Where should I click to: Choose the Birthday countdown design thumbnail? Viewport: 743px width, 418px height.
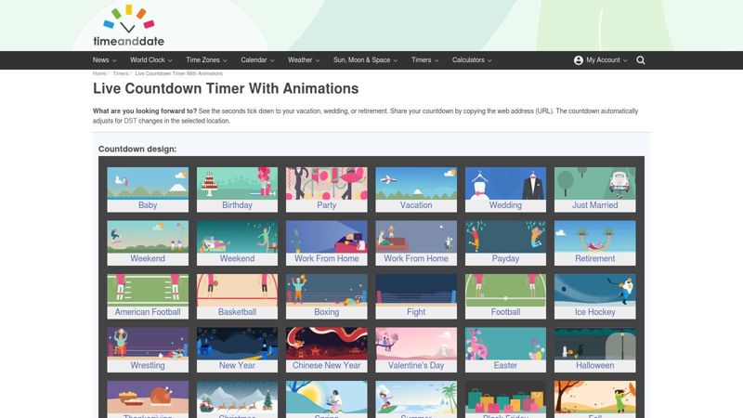(x=237, y=189)
